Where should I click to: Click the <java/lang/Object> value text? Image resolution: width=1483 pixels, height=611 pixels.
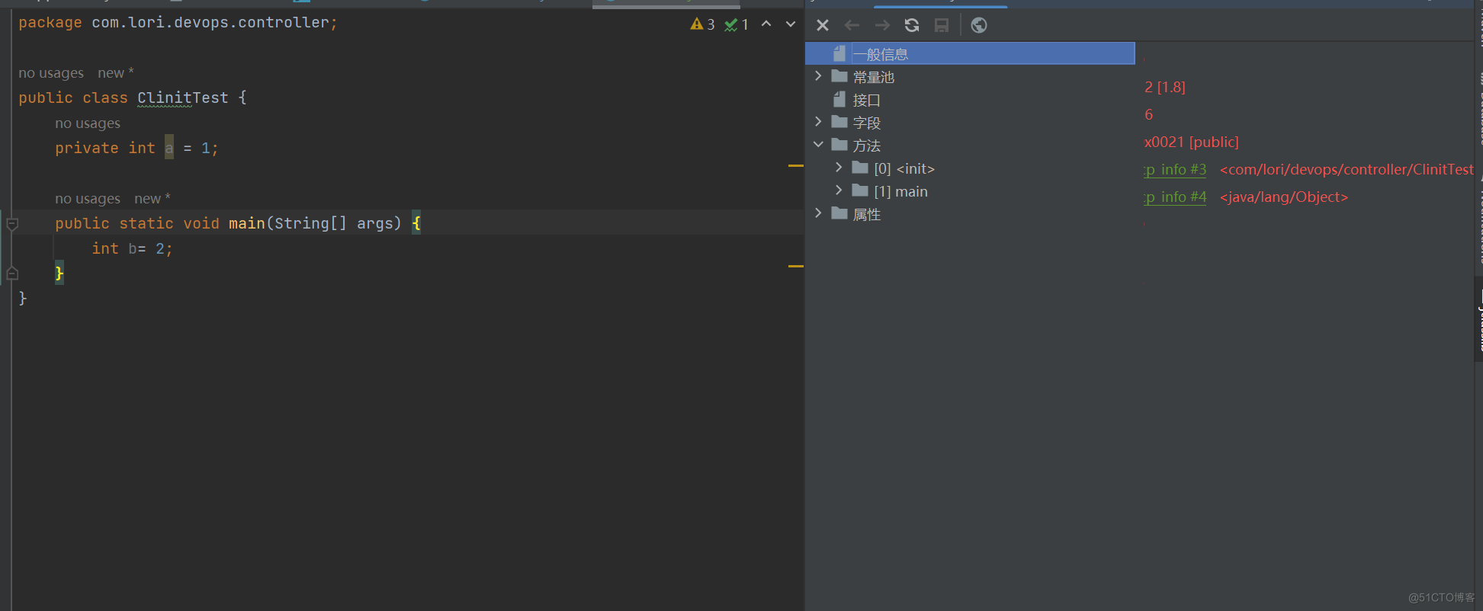pyautogui.click(x=1284, y=197)
